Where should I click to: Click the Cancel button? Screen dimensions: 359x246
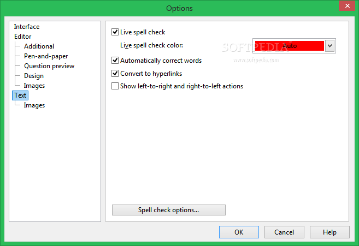pos(284,232)
